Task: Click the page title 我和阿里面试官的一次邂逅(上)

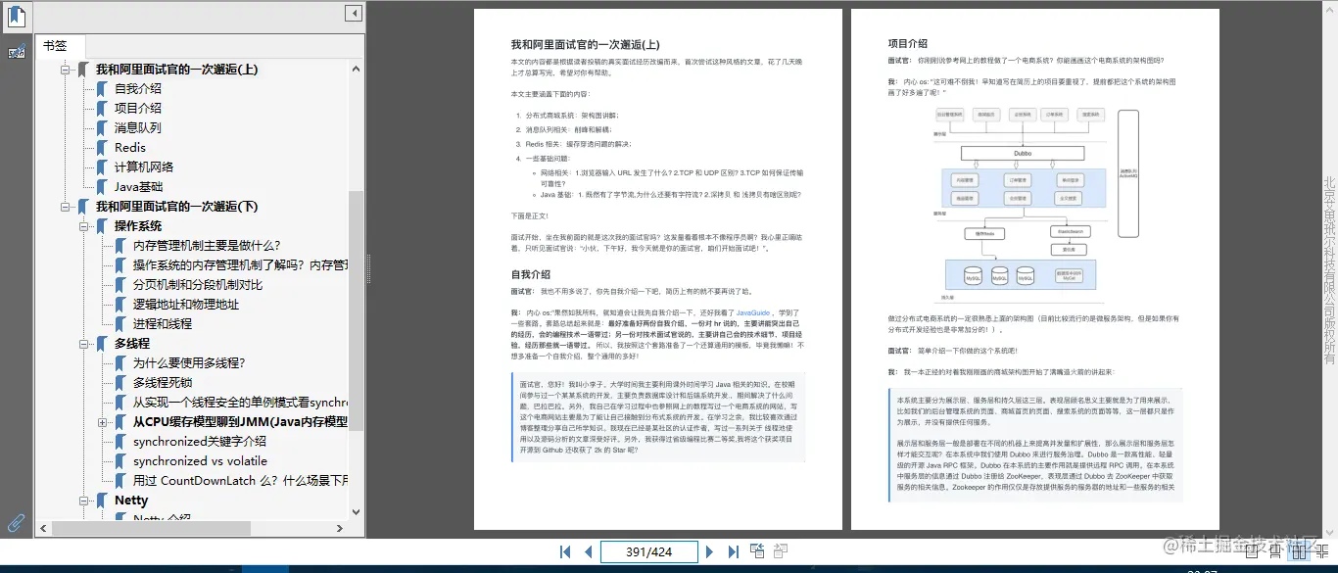Action: (x=585, y=45)
